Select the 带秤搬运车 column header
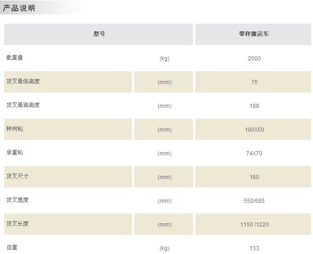313x254 pixels. [254, 34]
